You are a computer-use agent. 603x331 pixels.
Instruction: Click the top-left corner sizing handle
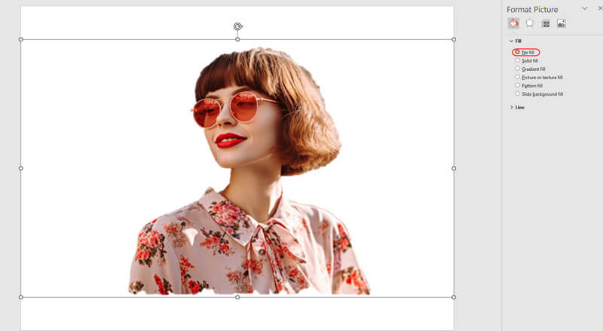21,39
